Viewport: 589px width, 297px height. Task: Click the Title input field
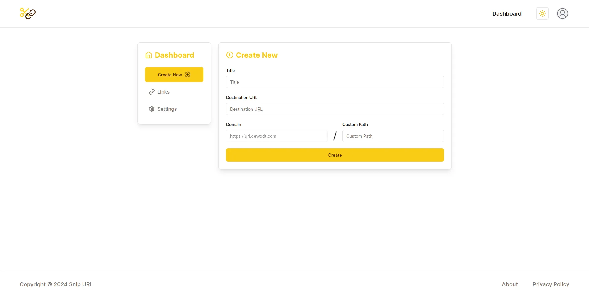point(335,82)
